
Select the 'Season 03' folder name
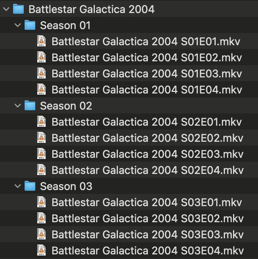point(66,186)
